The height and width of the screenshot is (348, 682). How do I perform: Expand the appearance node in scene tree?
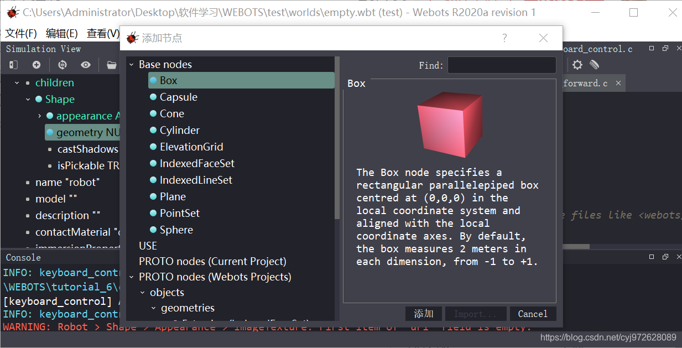pyautogui.click(x=39, y=116)
